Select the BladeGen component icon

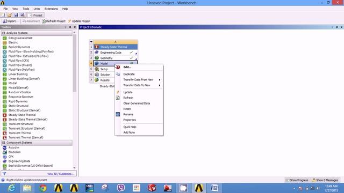point(5,152)
